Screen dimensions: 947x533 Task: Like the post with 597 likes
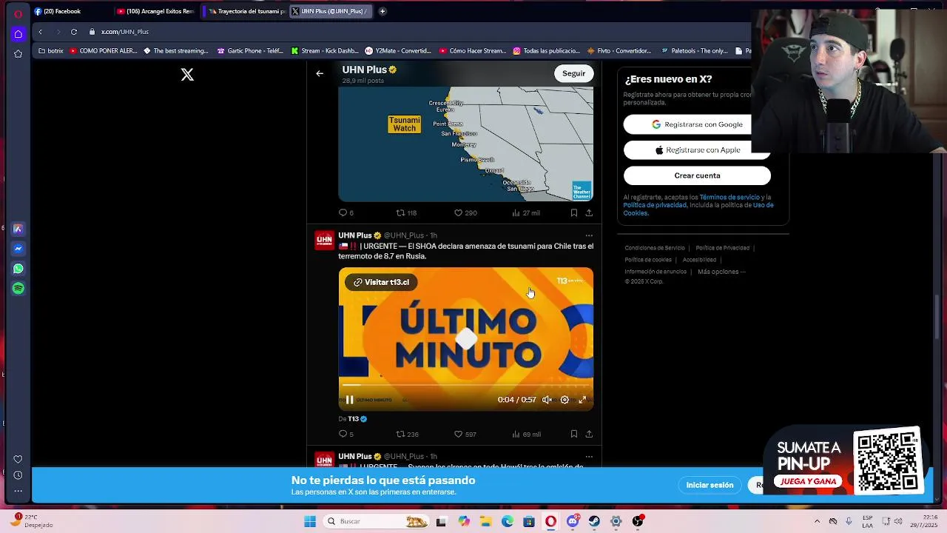(465, 435)
